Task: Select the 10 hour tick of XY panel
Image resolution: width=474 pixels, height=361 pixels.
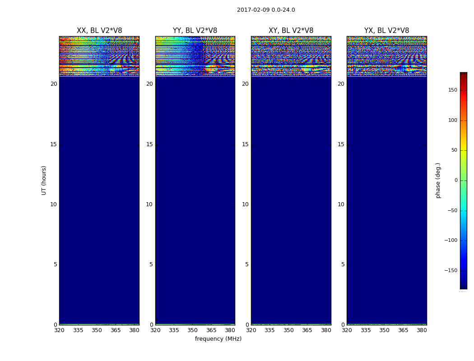Action: (245, 204)
